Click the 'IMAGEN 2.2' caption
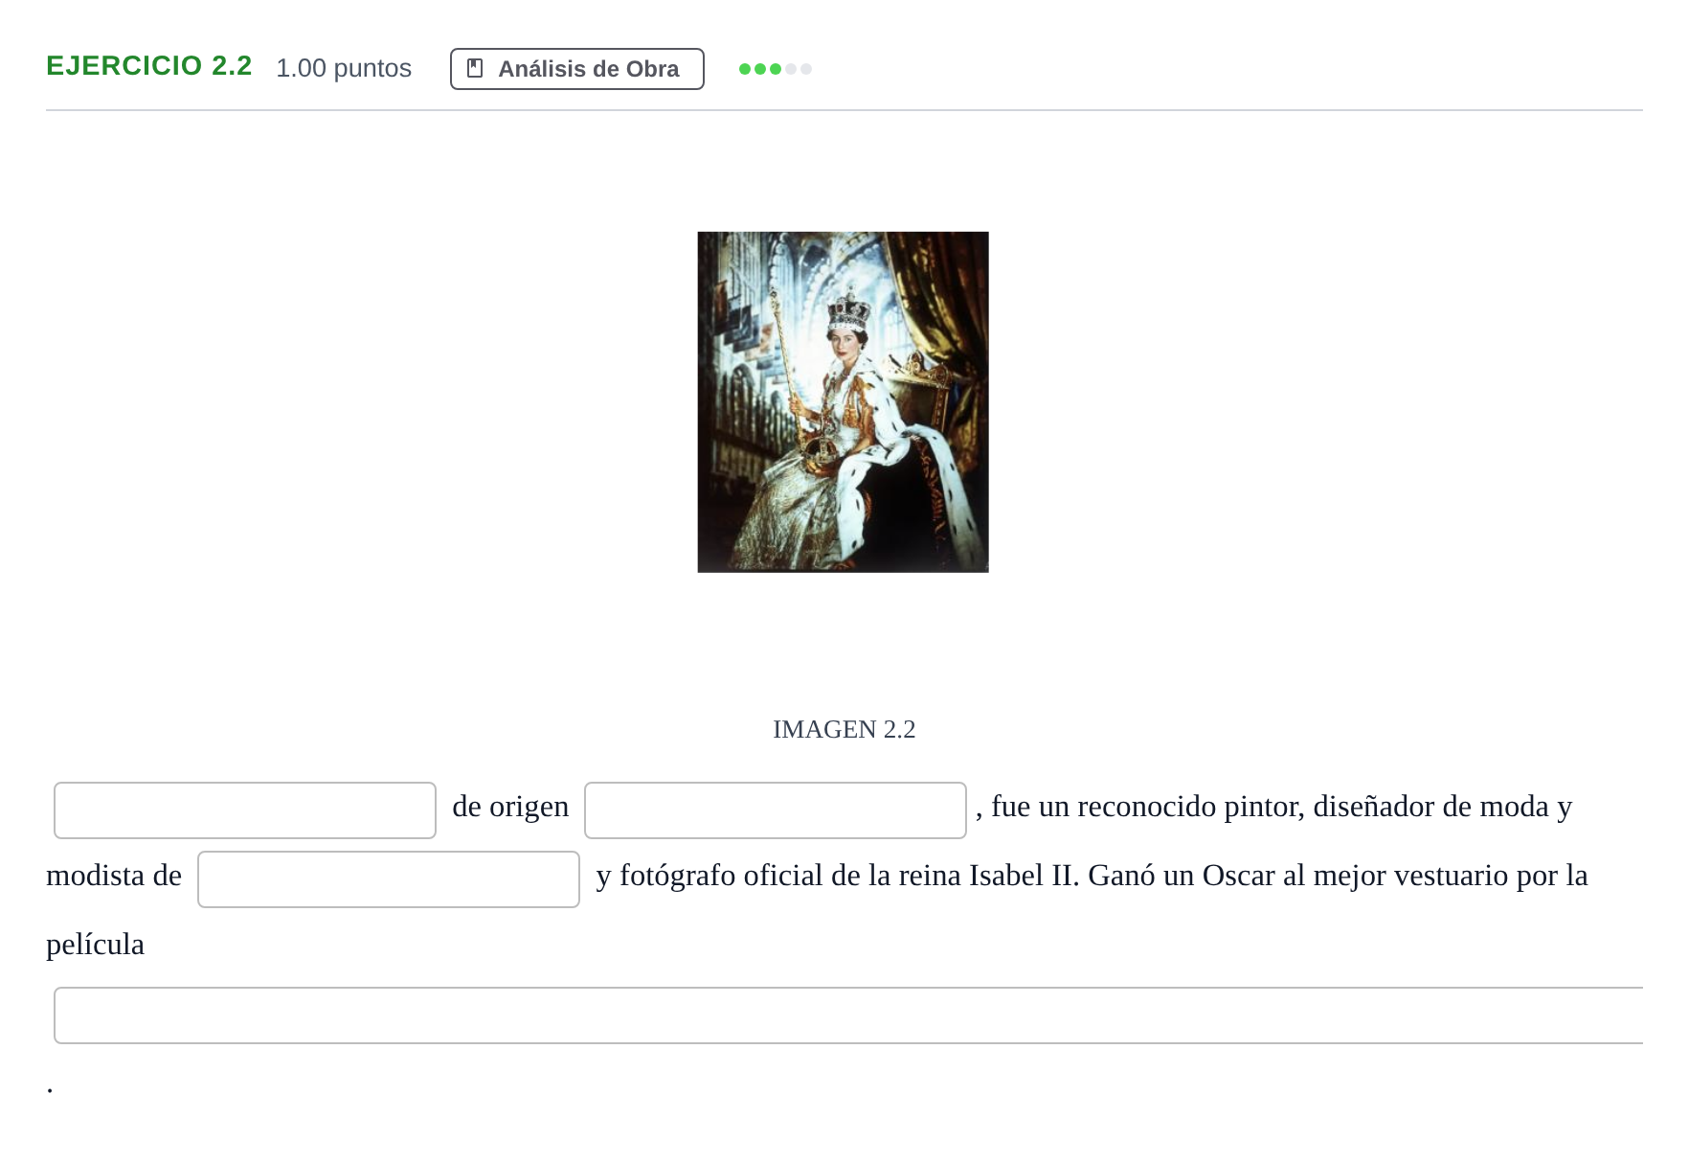This screenshot has height=1163, width=1689. click(844, 729)
